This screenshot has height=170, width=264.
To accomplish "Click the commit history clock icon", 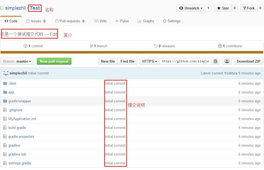I will tap(26, 46).
